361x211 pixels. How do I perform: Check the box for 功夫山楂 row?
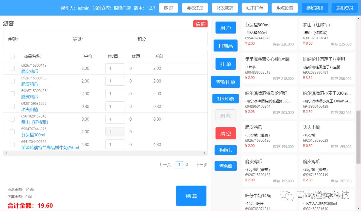(12, 106)
